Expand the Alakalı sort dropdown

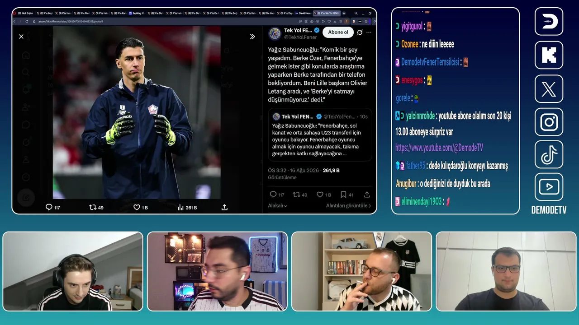(278, 206)
